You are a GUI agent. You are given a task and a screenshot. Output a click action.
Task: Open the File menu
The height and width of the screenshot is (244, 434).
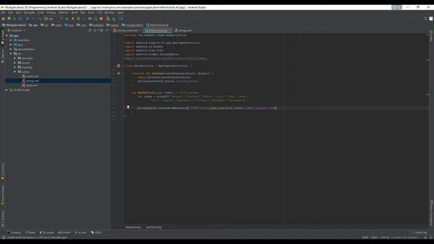[x=3, y=12]
